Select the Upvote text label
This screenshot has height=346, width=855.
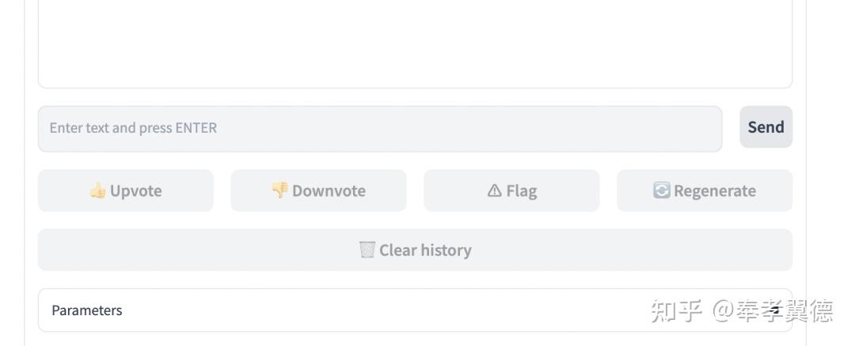click(135, 190)
